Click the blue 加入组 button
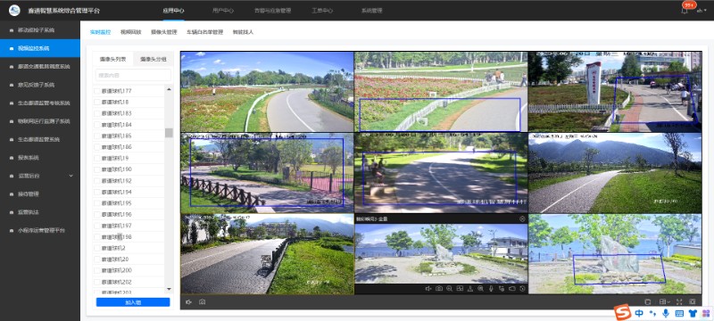 click(133, 302)
